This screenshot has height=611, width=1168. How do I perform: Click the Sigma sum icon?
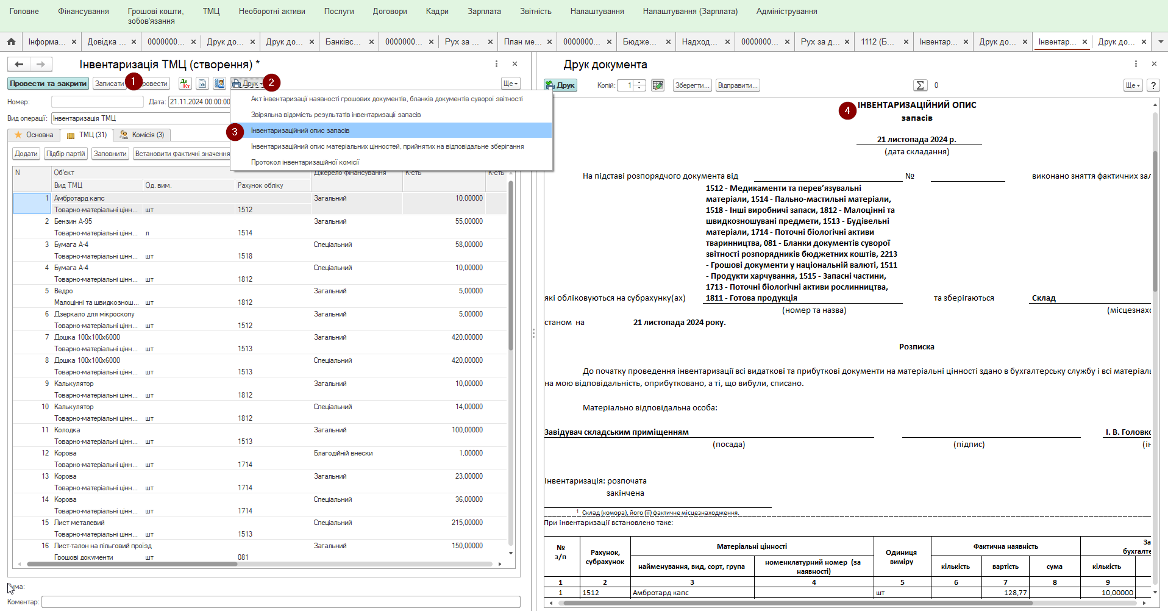click(920, 85)
